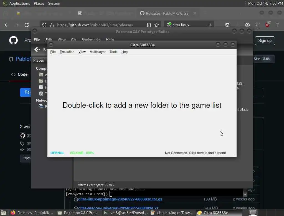Go forward in Firefox browser
The image size is (284, 216).
(17, 25)
